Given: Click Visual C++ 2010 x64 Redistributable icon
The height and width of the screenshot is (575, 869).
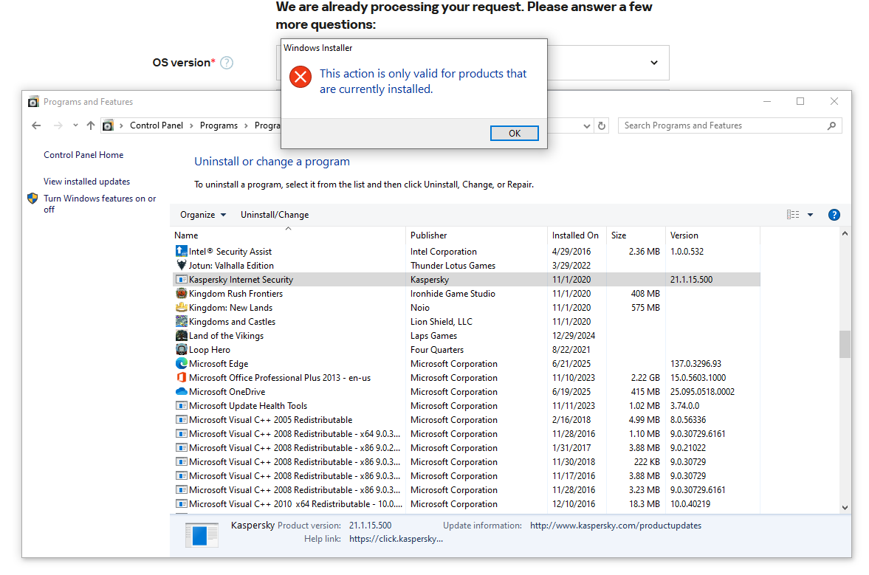Looking at the screenshot, I should point(181,503).
